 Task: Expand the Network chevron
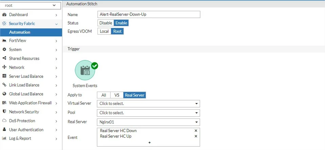click(x=56, y=68)
